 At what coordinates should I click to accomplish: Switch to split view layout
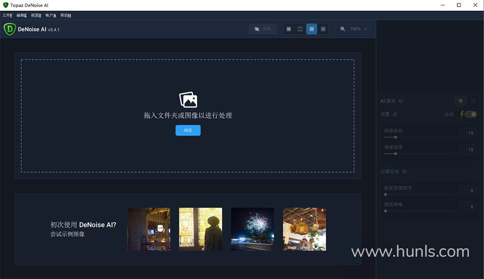tap(300, 29)
